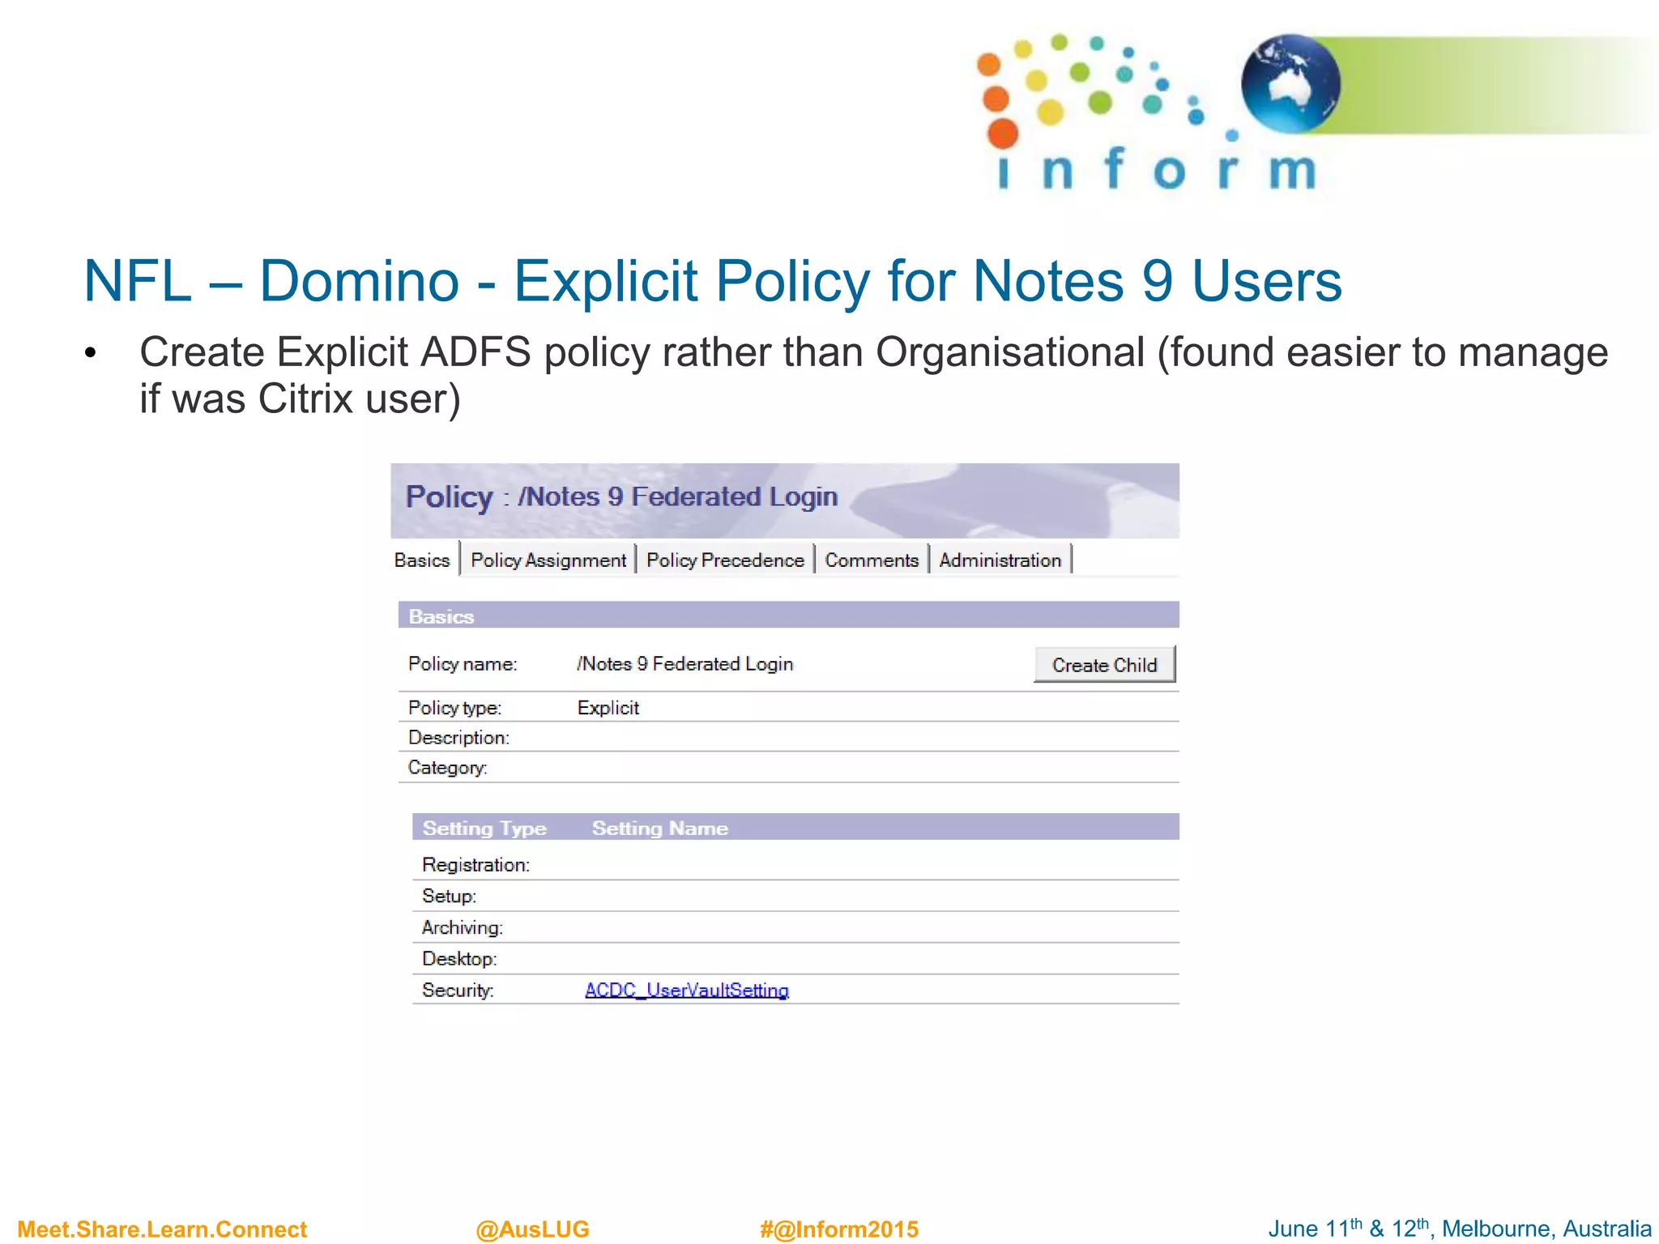Open the Policy Assignment tab
This screenshot has width=1659, height=1244.
click(548, 560)
